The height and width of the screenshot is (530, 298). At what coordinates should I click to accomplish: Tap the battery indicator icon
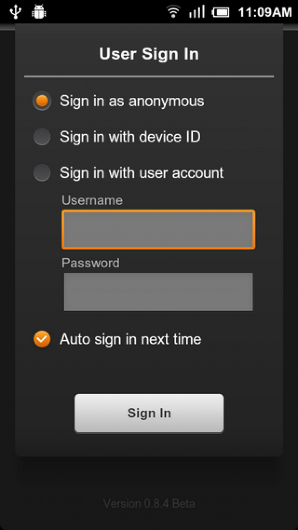221,12
